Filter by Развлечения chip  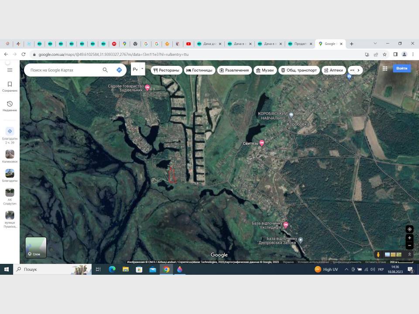tap(234, 70)
